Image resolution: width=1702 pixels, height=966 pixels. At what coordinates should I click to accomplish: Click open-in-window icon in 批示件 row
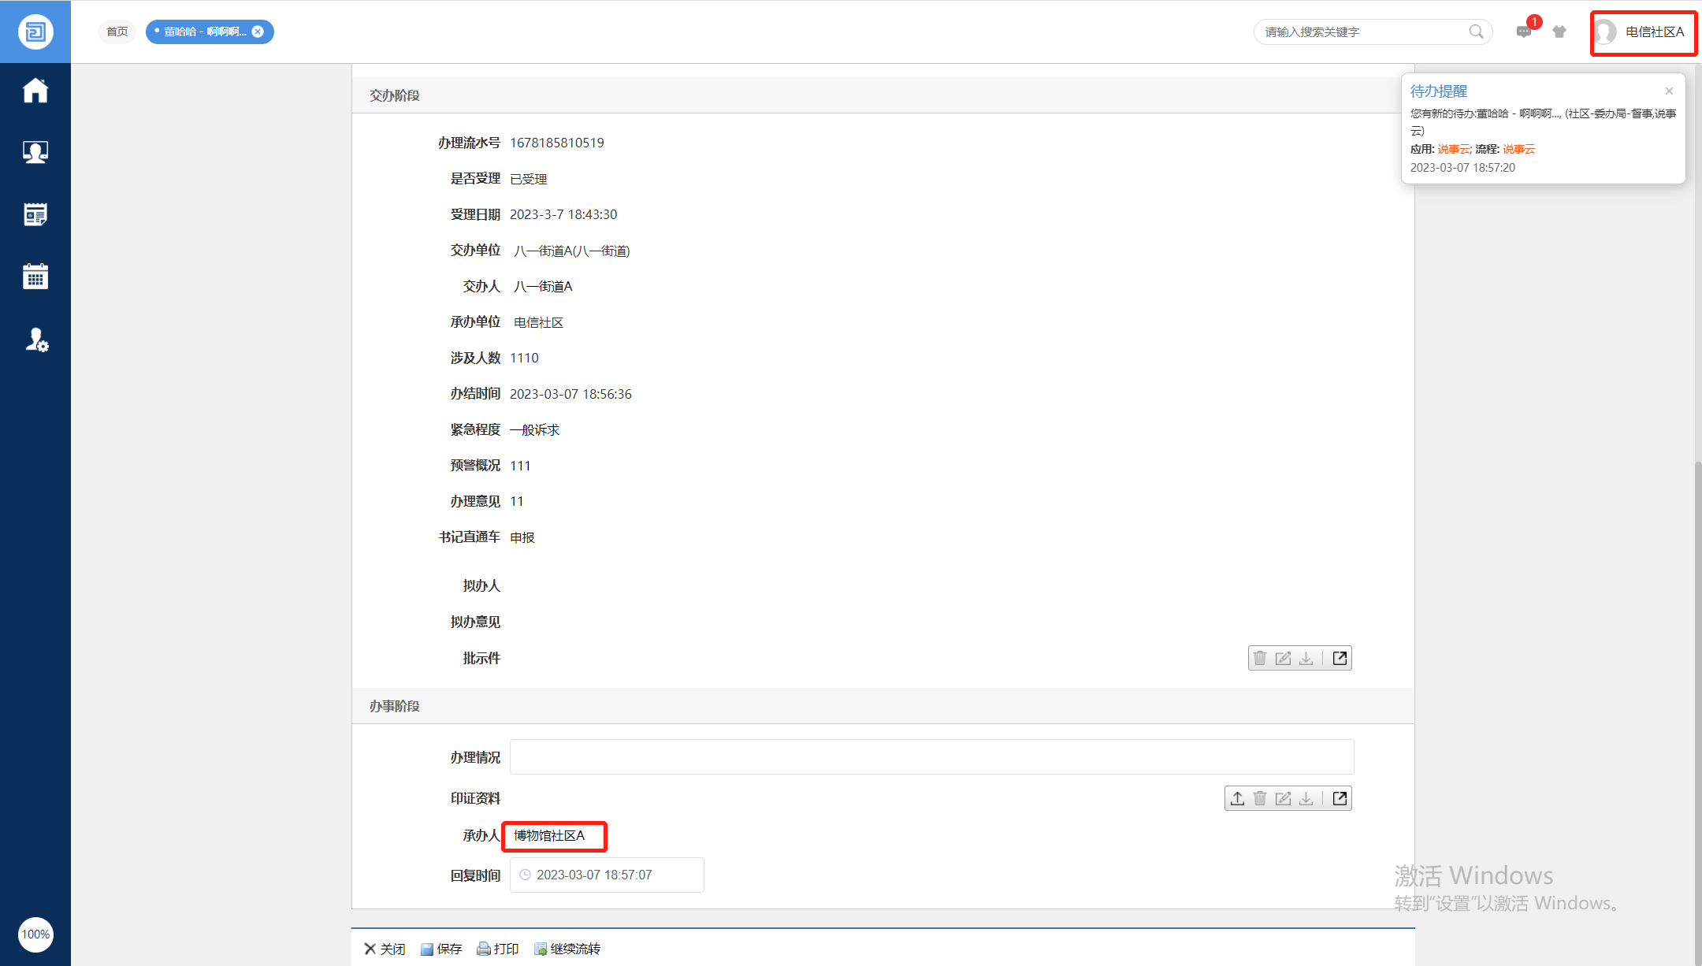click(x=1340, y=658)
